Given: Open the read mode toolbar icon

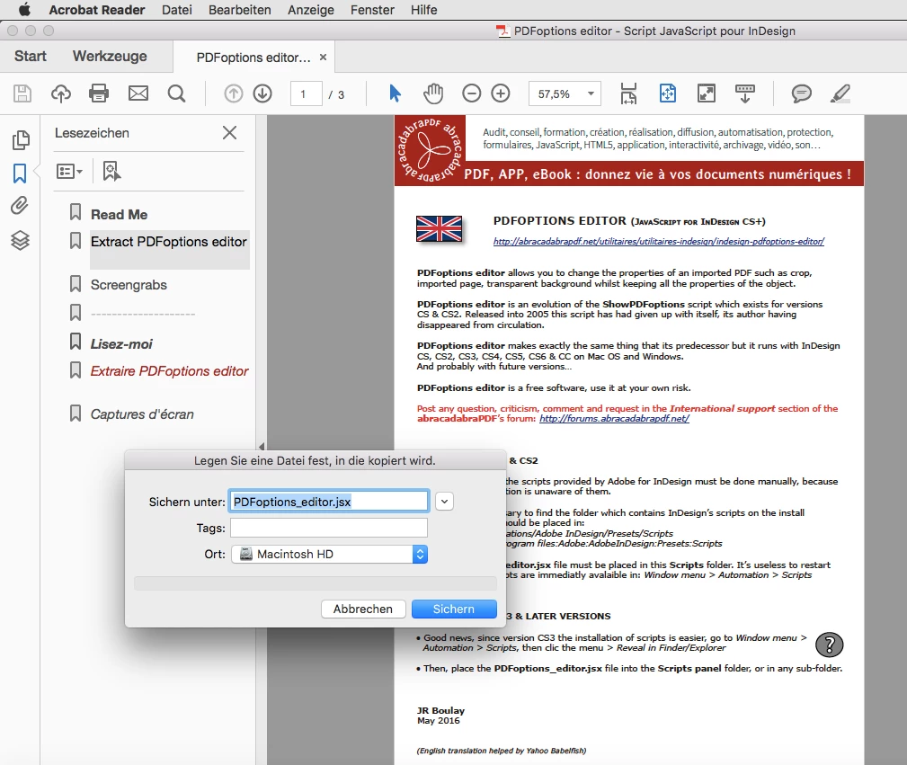Looking at the screenshot, I should (745, 93).
